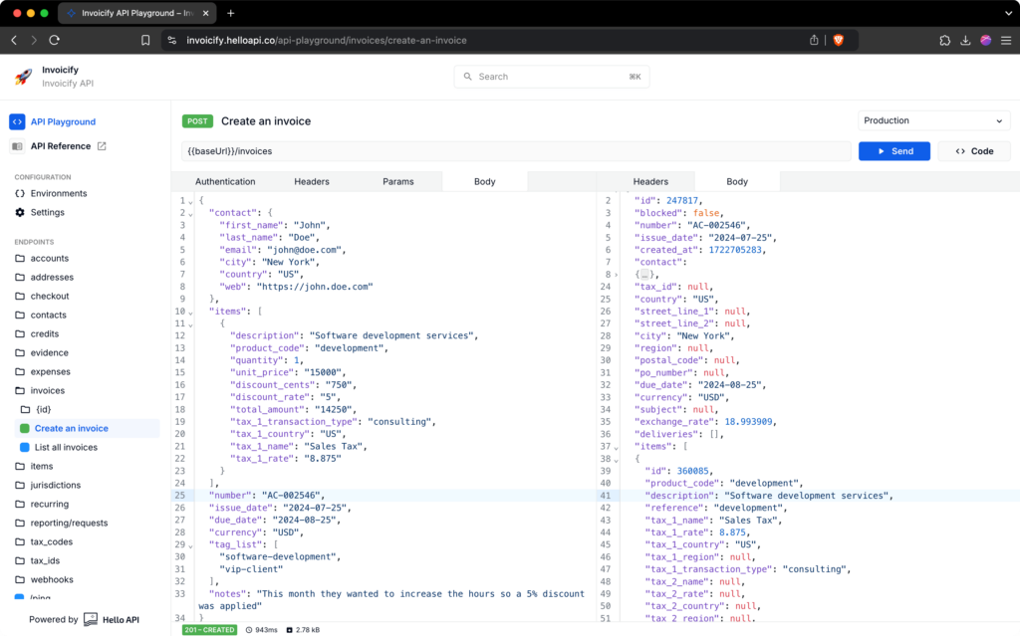Collapse request body line 1 fold arrow
Viewport: 1020px width, 636px height.
tap(190, 202)
